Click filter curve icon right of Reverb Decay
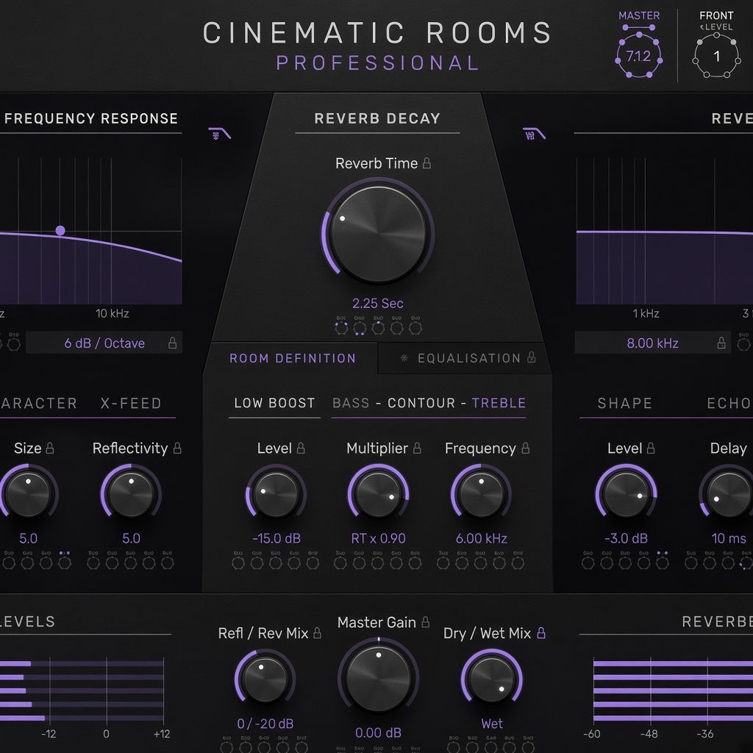 pos(534,134)
